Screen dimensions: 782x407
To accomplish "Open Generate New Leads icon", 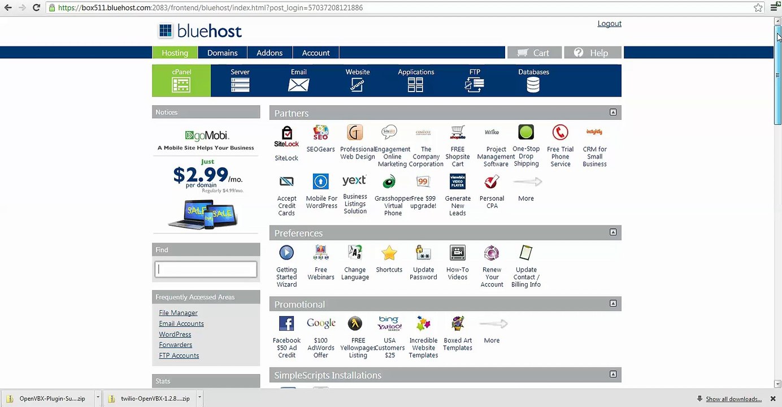I will point(458,181).
